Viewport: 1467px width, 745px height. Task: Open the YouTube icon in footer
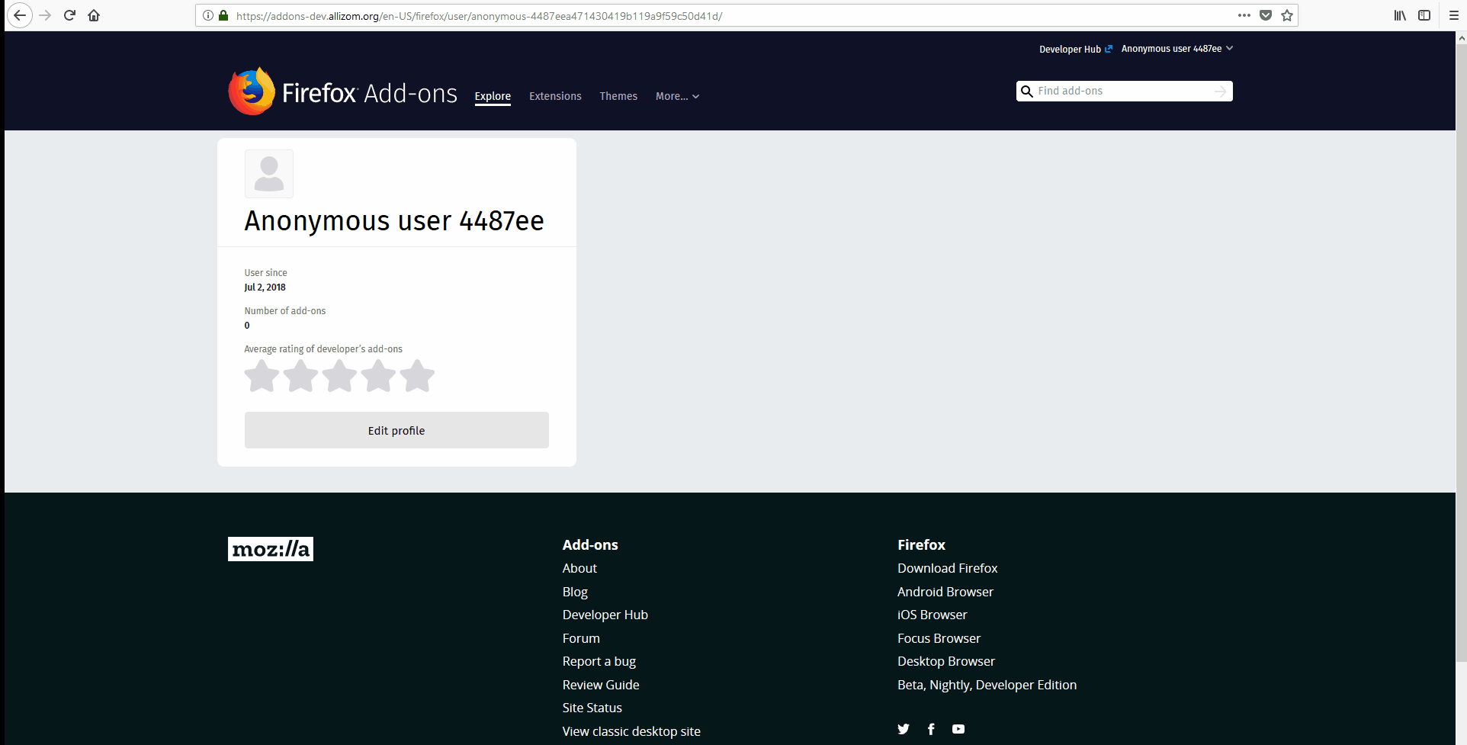(958, 729)
